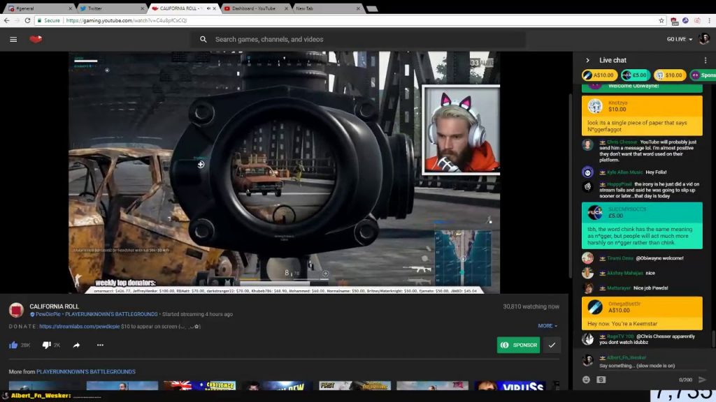This screenshot has height=402, width=716.
Task: Click the PewDiePie channel avatar
Action: (17, 310)
